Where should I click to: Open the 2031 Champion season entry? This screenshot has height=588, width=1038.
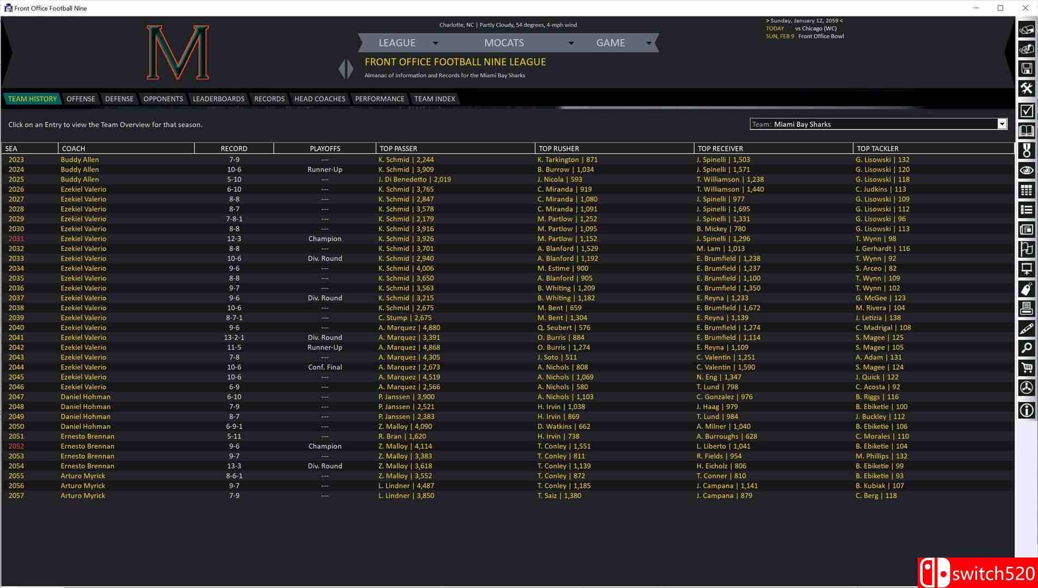(x=16, y=238)
